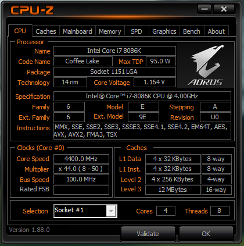Open the Bench tab
Image resolution: width=244 pixels, height=246 pixels.
point(192,31)
